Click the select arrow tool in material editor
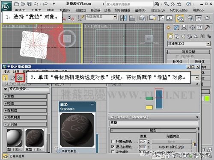Screen dimensions: 214x160 [x=6, y=78]
